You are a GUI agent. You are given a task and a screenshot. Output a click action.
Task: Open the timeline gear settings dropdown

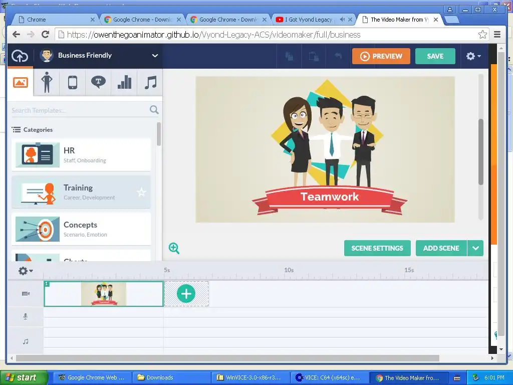point(26,271)
